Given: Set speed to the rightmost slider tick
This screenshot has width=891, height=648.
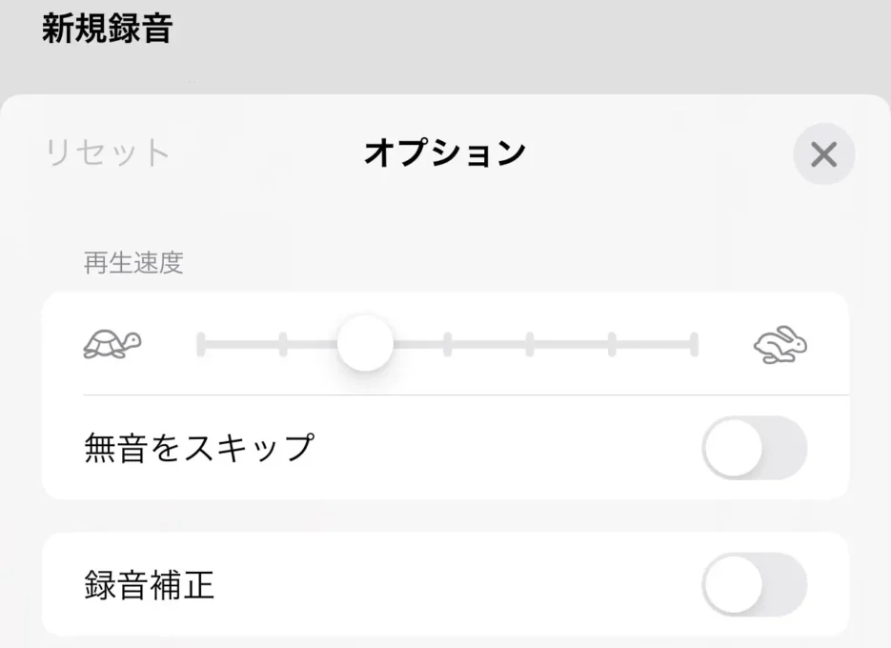Looking at the screenshot, I should click(694, 344).
